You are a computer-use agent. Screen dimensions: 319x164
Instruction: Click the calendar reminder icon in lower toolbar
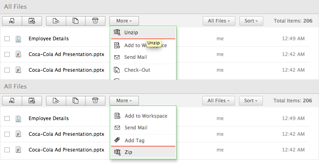31,101
